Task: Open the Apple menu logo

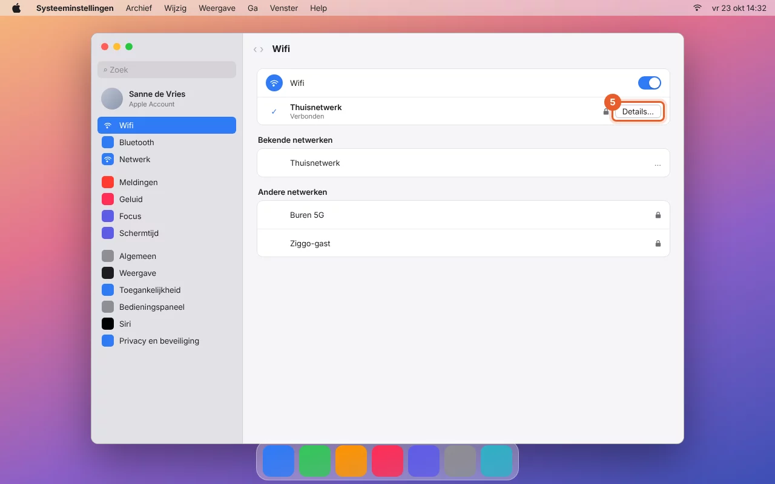Action: [16, 8]
